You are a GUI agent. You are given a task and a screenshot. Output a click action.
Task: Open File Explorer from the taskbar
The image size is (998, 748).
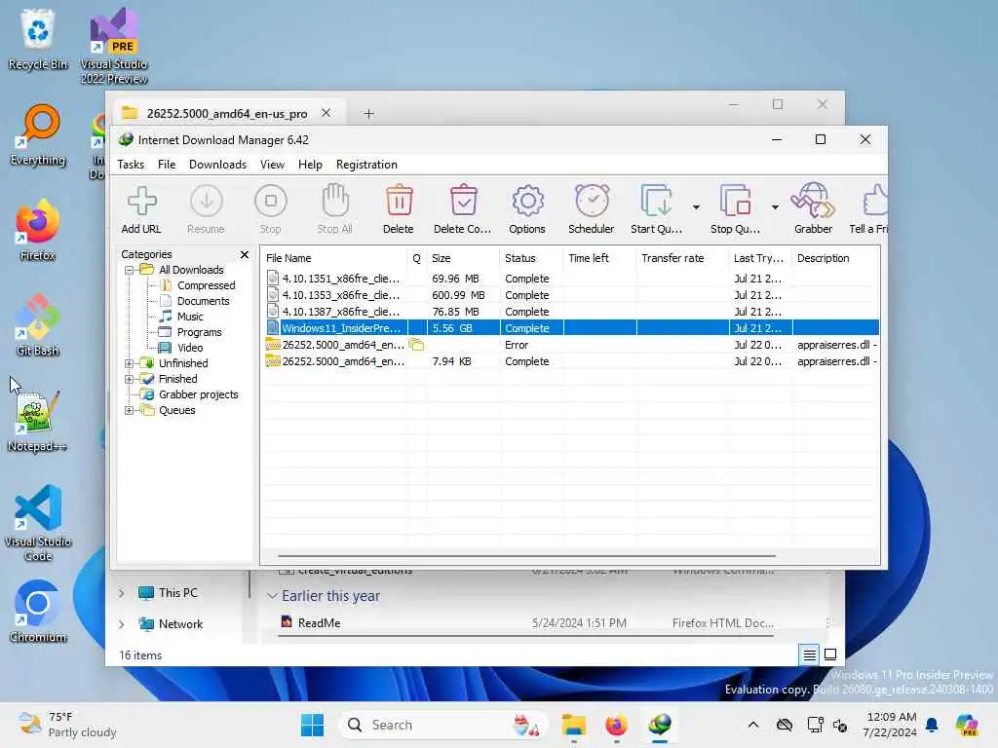click(x=573, y=725)
